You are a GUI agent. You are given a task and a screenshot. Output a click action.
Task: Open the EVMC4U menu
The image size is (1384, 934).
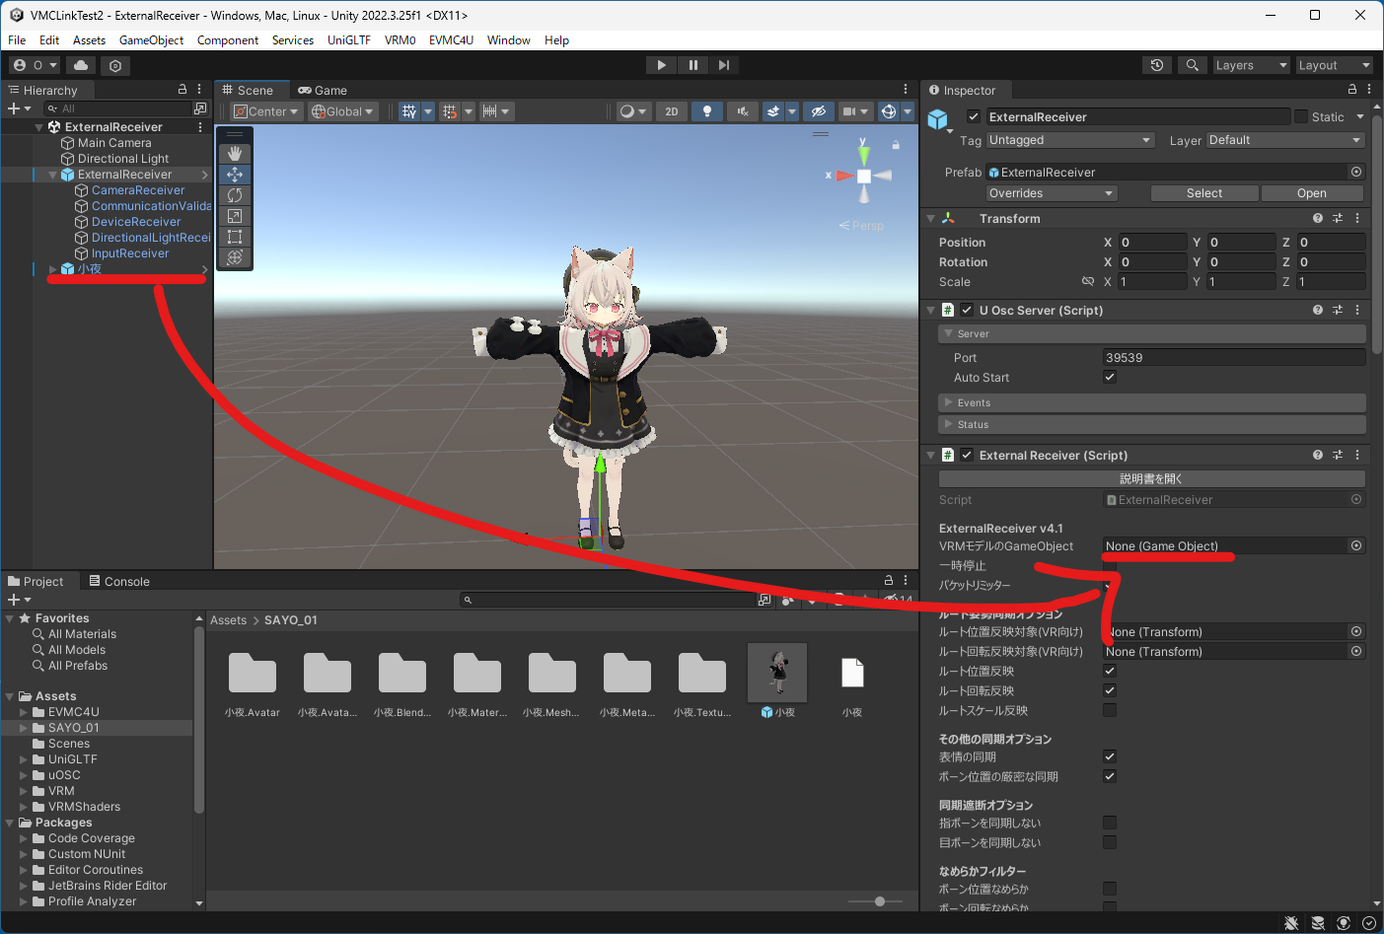449,40
